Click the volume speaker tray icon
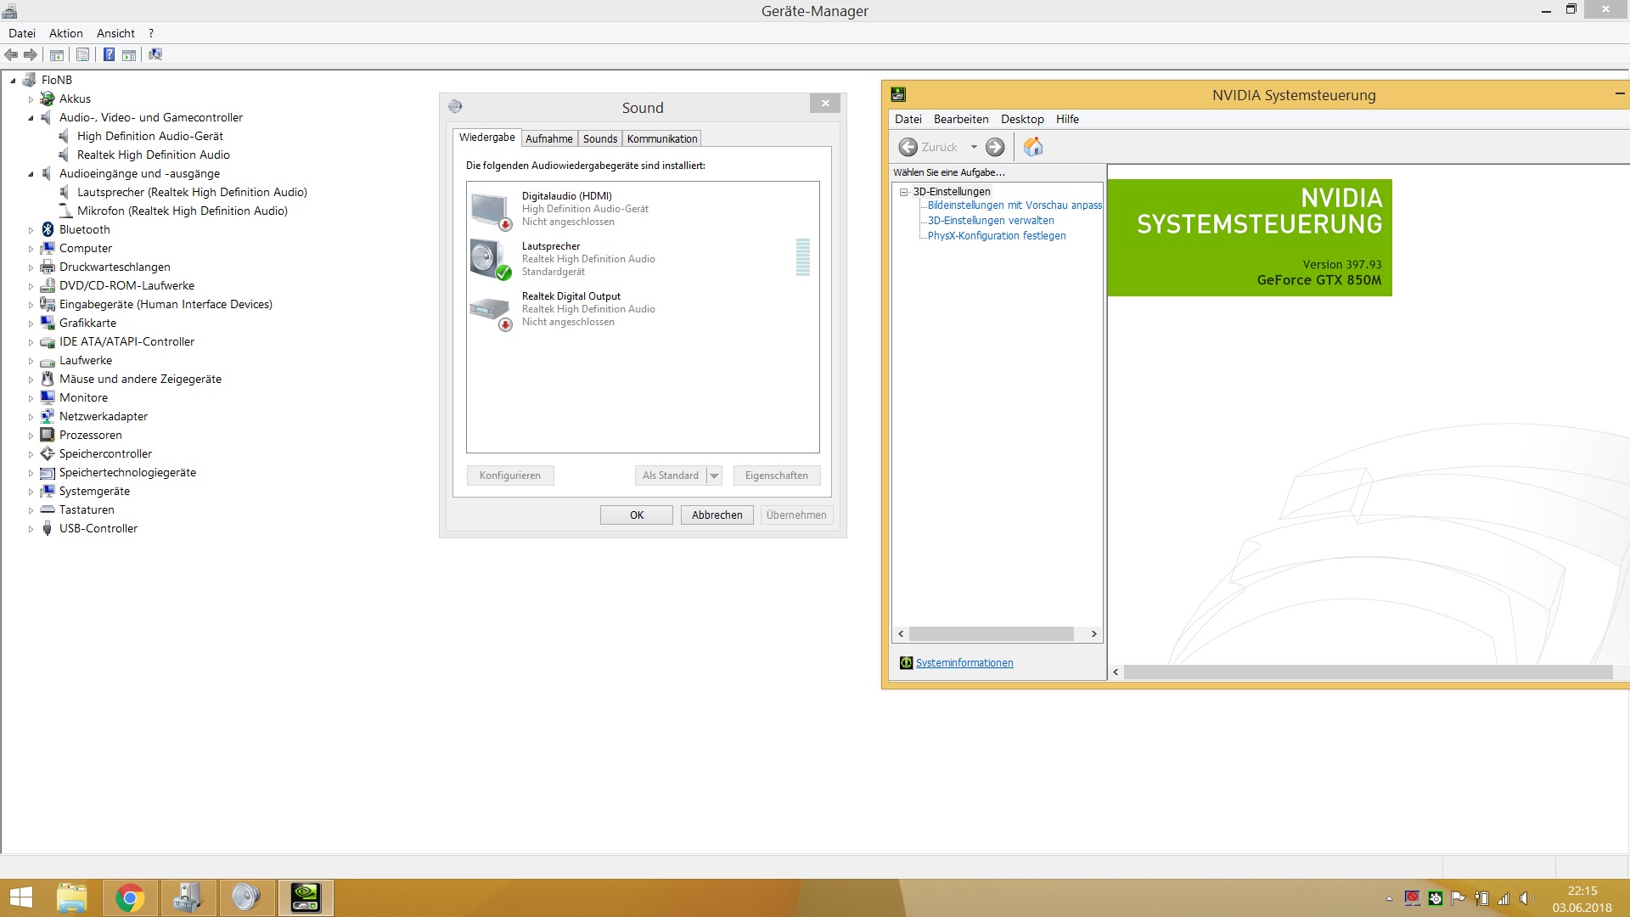Image resolution: width=1630 pixels, height=917 pixels. click(x=1526, y=898)
